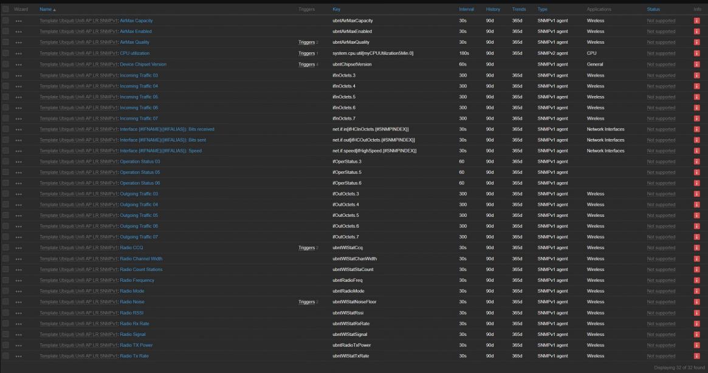Show Triggers popup for Radio Noise
Screen dimensions: 708x373
tap(306, 302)
